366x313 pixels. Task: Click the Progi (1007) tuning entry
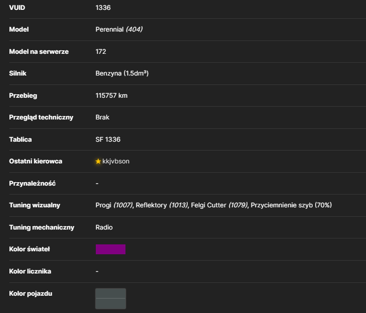(114, 205)
